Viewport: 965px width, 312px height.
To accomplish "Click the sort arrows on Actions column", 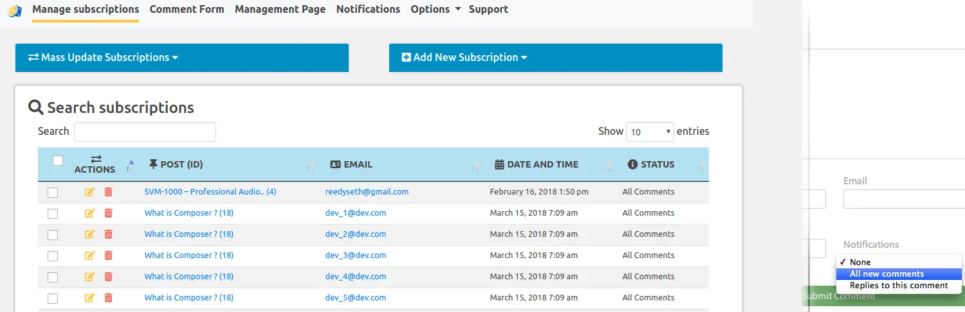I will click(130, 166).
